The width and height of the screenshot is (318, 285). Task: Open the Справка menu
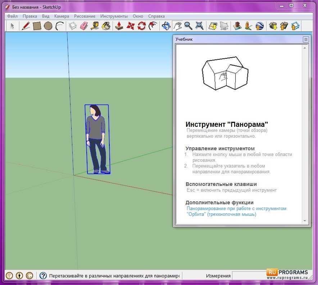tap(156, 16)
